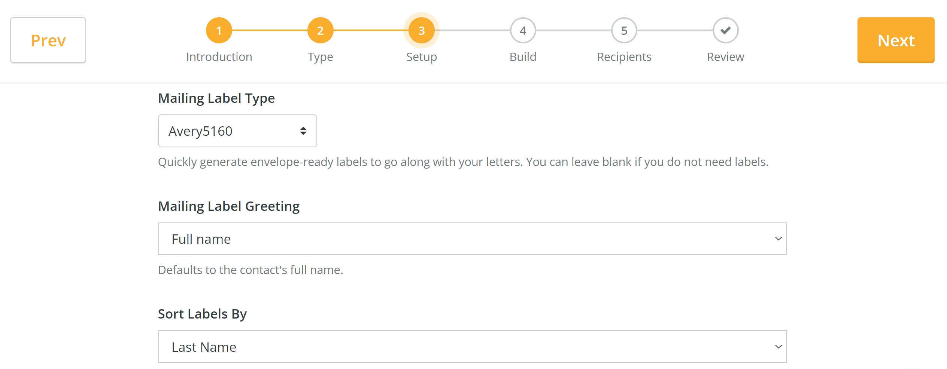Click the Build step label
947x369 pixels.
point(523,57)
